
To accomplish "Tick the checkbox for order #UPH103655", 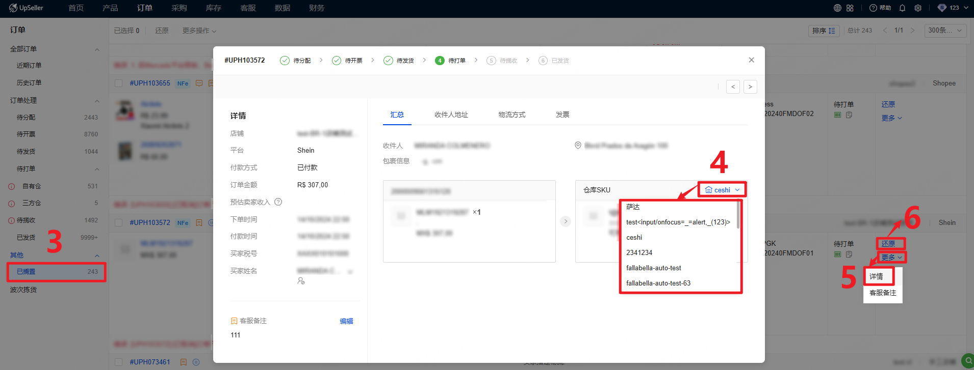I will click(119, 83).
